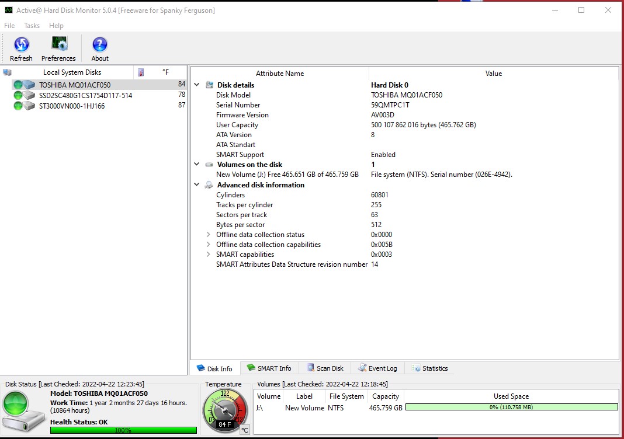624x439 pixels.
Task: Click the thermometer column header icon
Action: pos(140,72)
